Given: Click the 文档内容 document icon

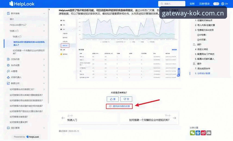Looking at the screenshot, I should [8, 59].
